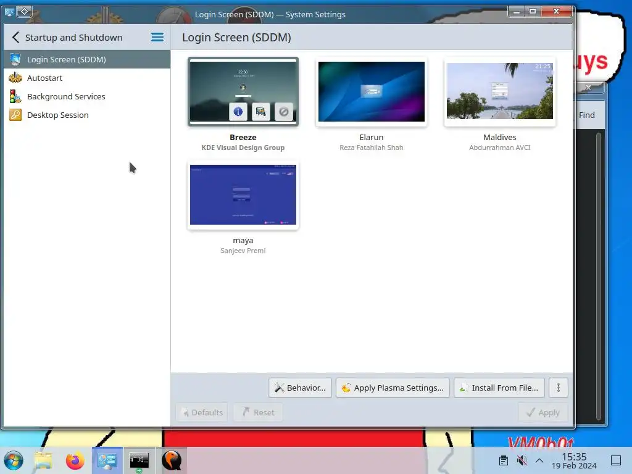This screenshot has height=474, width=632.
Task: Click the disabled remove icon on Breeze
Action: point(283,112)
